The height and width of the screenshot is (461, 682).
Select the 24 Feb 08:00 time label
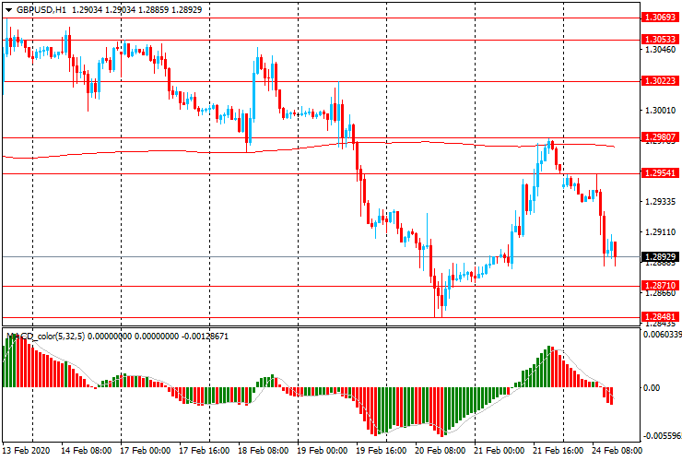tap(617, 450)
